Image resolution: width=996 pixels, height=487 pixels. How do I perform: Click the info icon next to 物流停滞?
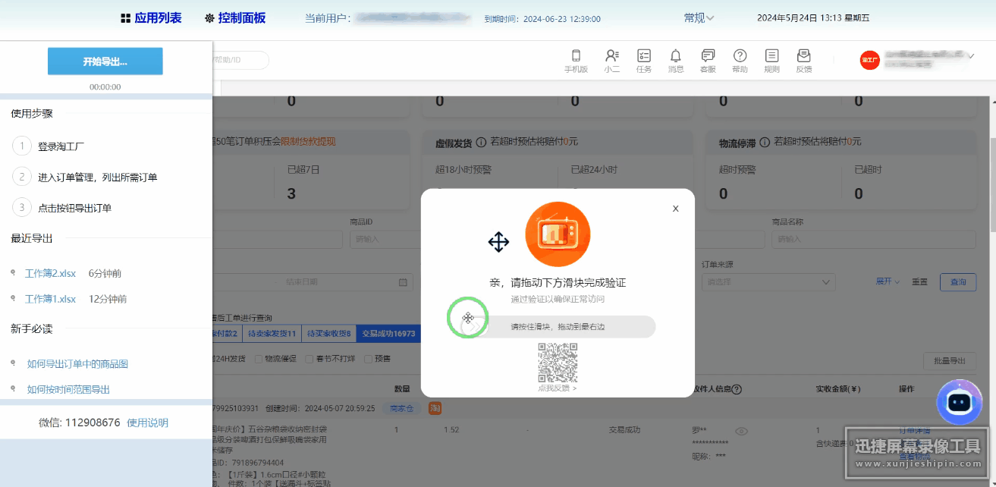(765, 142)
